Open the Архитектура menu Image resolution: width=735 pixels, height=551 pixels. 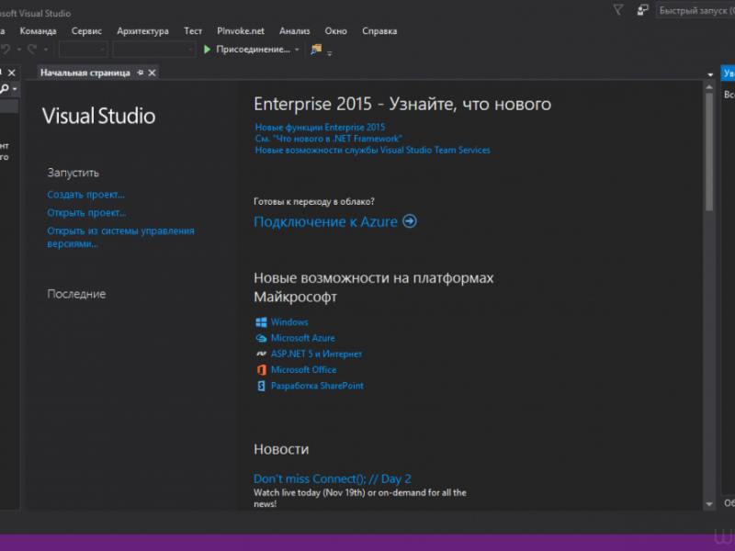tap(143, 31)
